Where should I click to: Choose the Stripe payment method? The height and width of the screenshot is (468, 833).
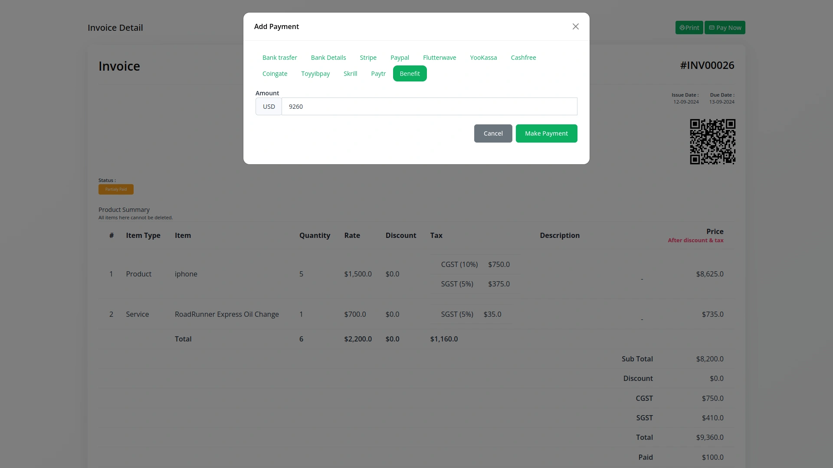click(x=368, y=58)
